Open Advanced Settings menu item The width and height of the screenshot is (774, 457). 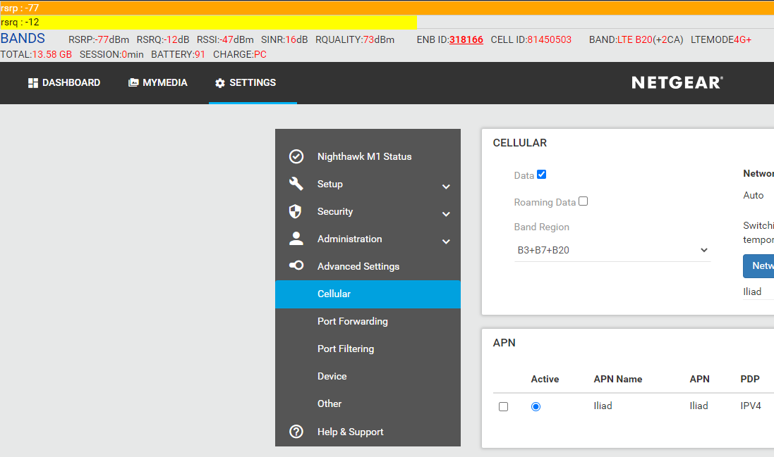click(x=368, y=266)
